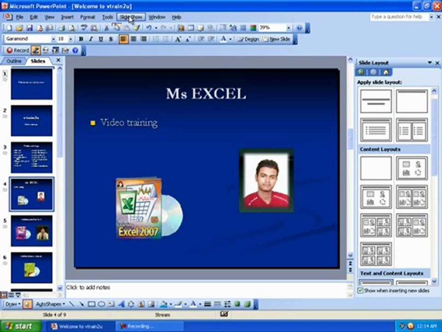This screenshot has width=442, height=332.
Task: Click the Windows Start button
Action: coord(20,326)
